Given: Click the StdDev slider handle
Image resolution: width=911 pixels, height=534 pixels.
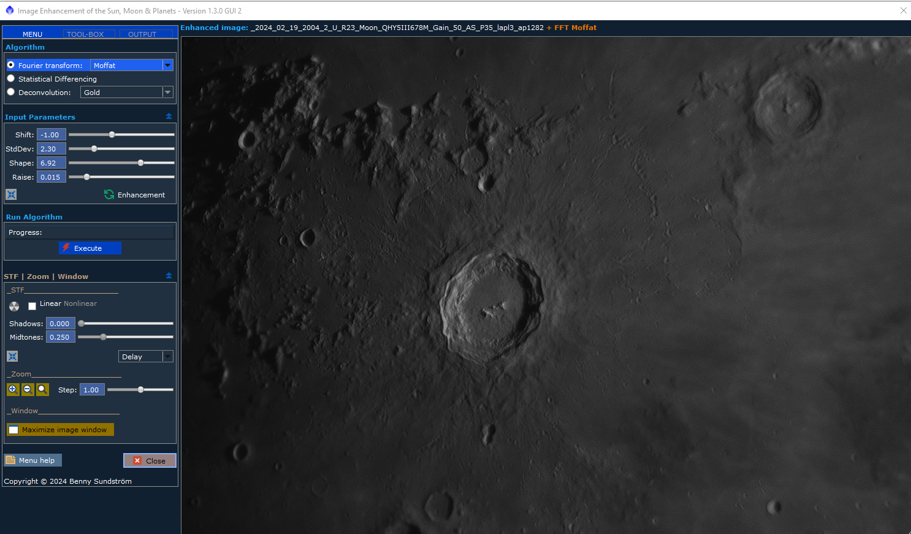Looking at the screenshot, I should (x=94, y=148).
